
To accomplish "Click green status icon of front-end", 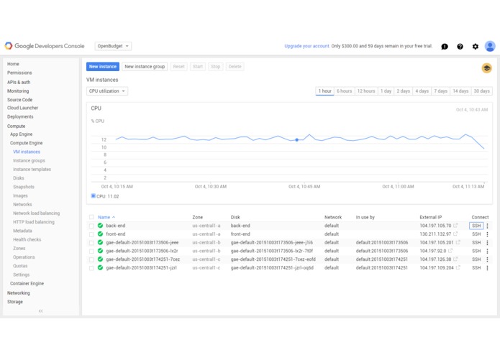I will [100, 234].
